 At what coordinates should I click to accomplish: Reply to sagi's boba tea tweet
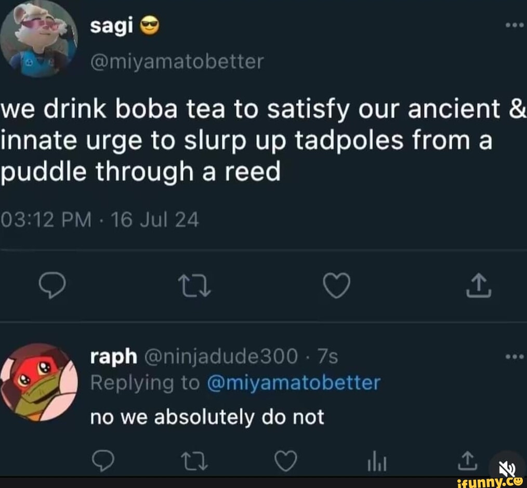click(x=54, y=285)
